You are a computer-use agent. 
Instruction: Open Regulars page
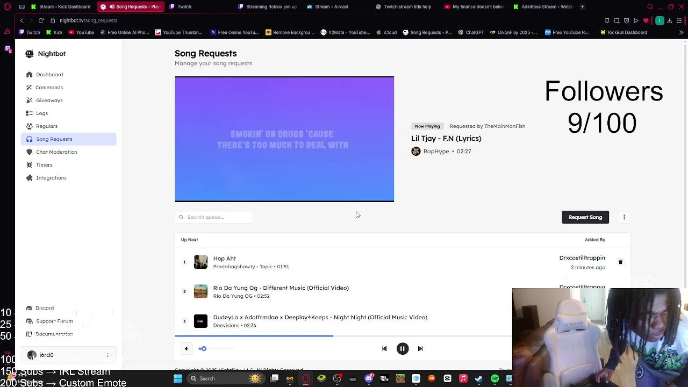point(68,126)
